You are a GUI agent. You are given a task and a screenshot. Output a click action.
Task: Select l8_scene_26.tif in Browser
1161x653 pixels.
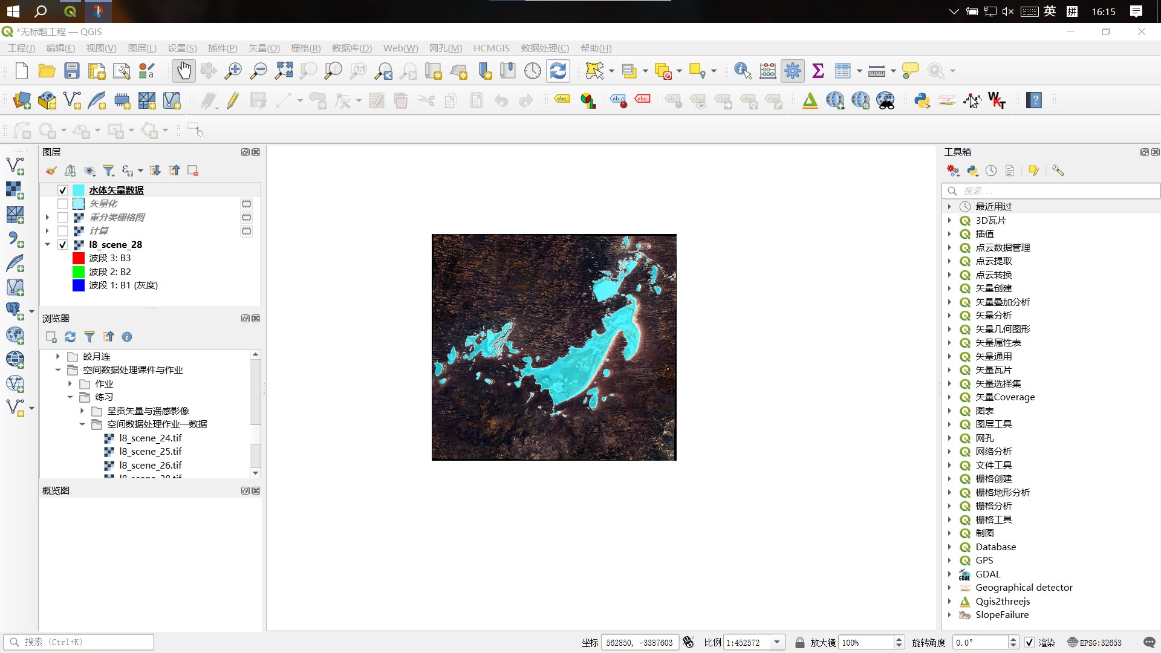[x=150, y=466]
